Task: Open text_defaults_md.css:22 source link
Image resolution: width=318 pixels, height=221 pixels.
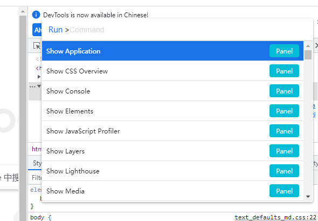Action: (275, 217)
